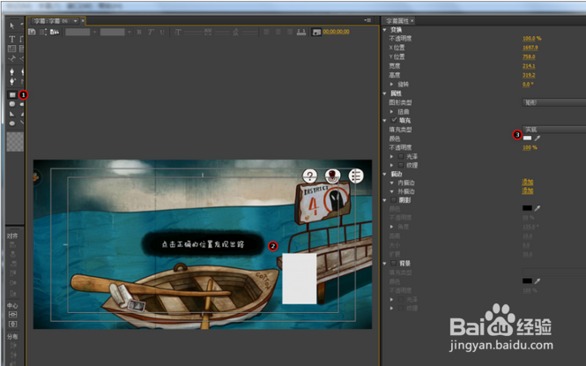Viewport: 586px width, 366px height.
Task: Click the horizontal center icon under 中心
Action: coord(12,315)
